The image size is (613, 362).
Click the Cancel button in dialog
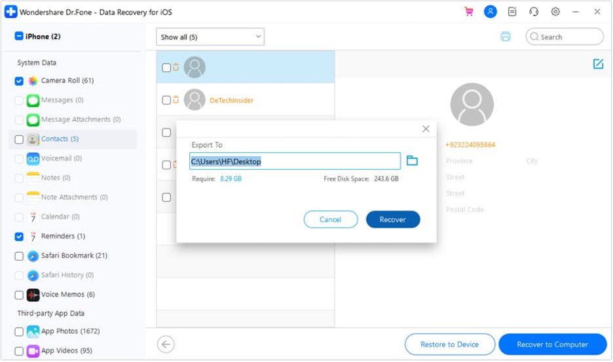(331, 220)
